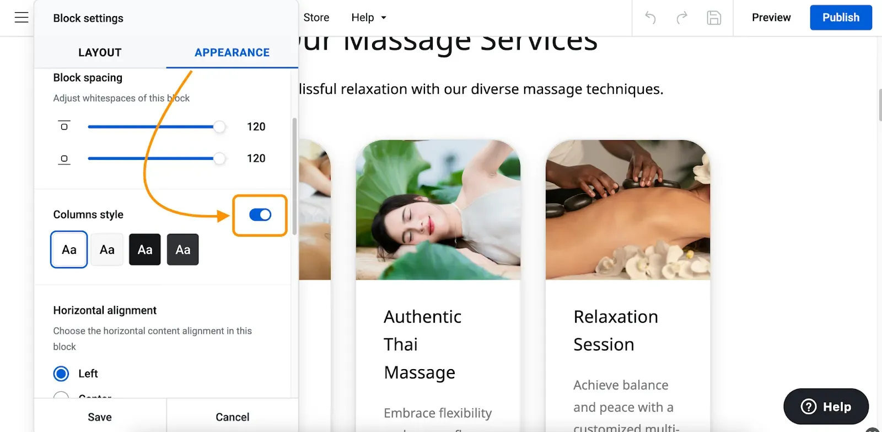The height and width of the screenshot is (432, 882).
Task: Save the block settings
Action: click(x=100, y=417)
